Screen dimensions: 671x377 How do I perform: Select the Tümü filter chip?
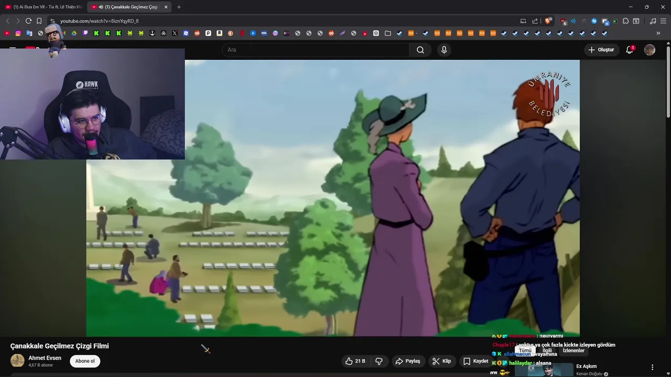(x=525, y=350)
